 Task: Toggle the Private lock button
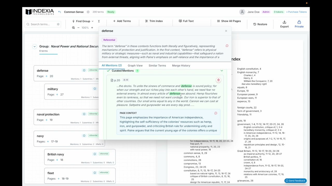[299, 24]
